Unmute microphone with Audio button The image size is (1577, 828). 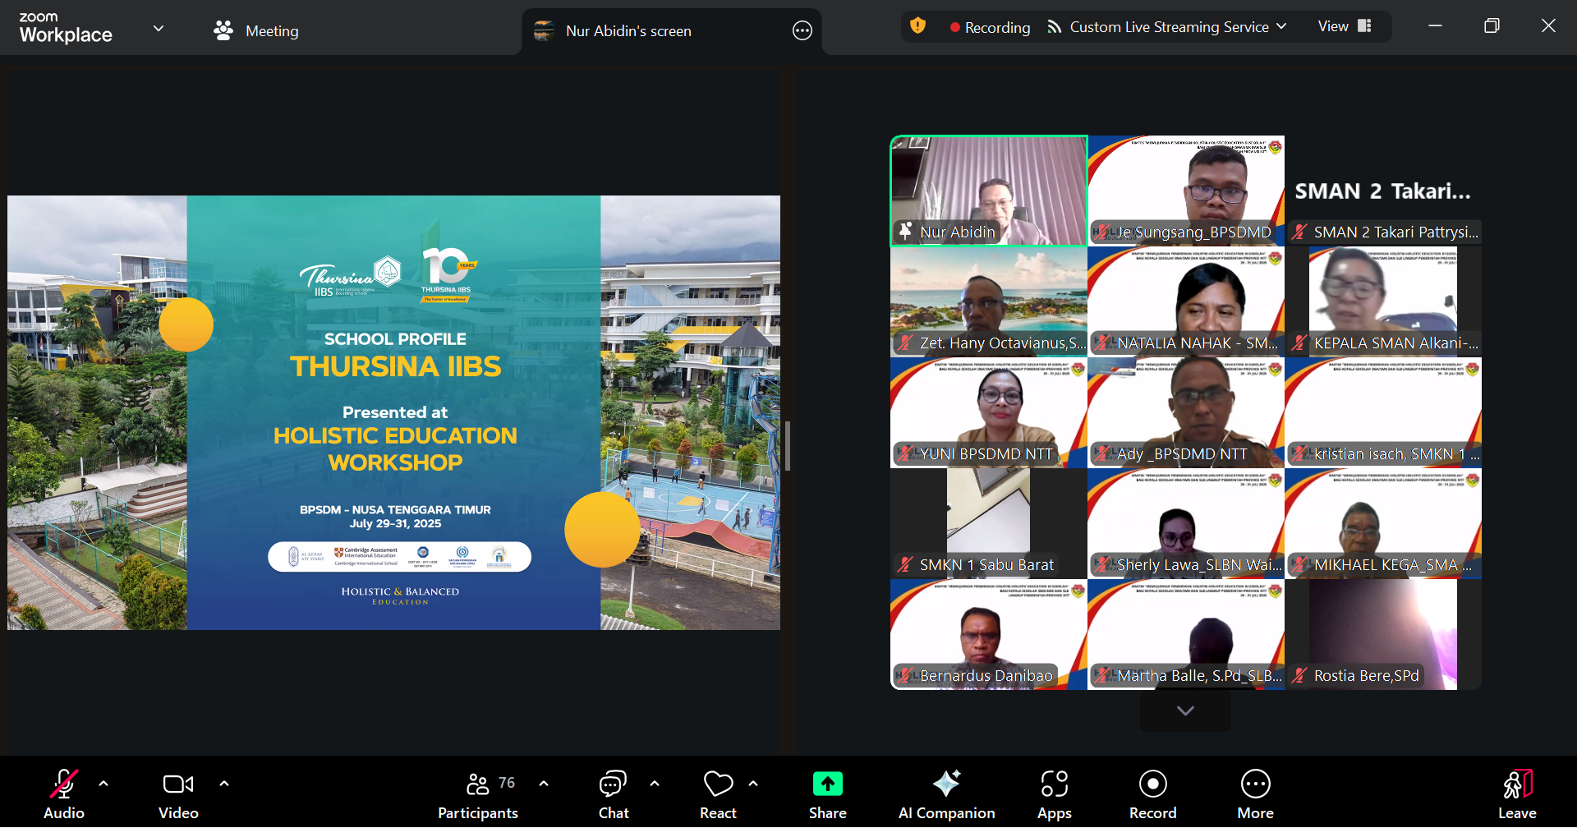tap(64, 793)
